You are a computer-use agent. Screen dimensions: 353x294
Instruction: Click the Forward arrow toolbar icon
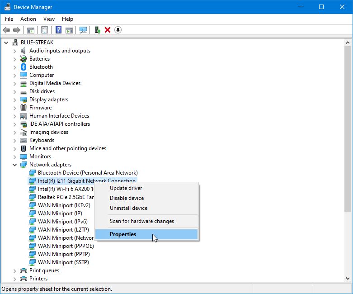click(x=17, y=30)
